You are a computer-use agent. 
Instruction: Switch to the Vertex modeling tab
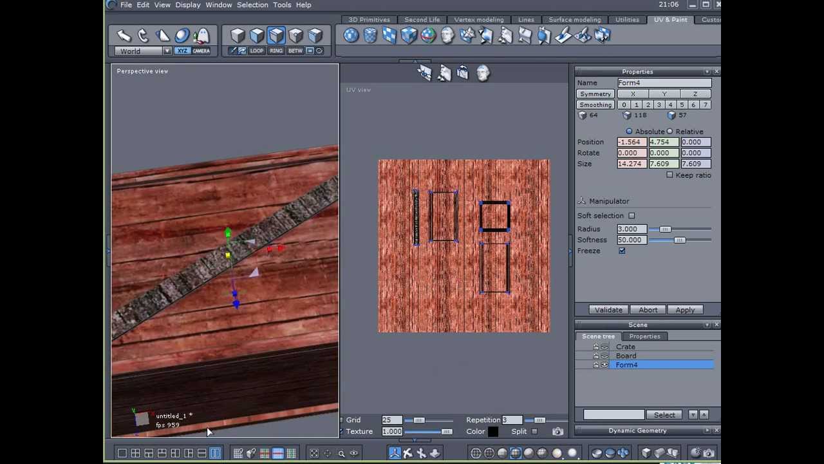[x=479, y=20]
